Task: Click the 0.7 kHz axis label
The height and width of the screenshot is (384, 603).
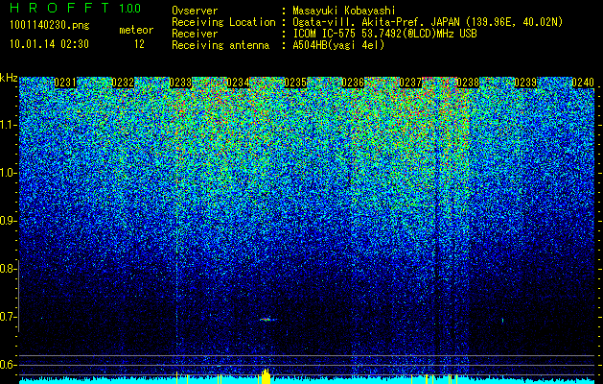Action: tap(9, 317)
